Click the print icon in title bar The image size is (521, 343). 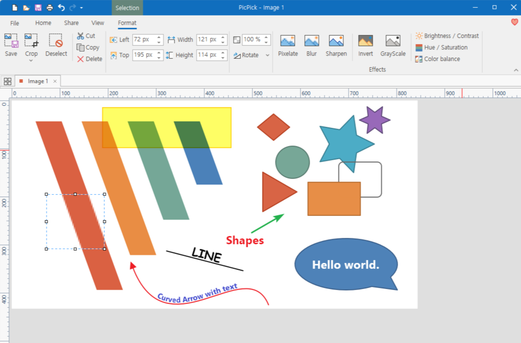(x=49, y=8)
